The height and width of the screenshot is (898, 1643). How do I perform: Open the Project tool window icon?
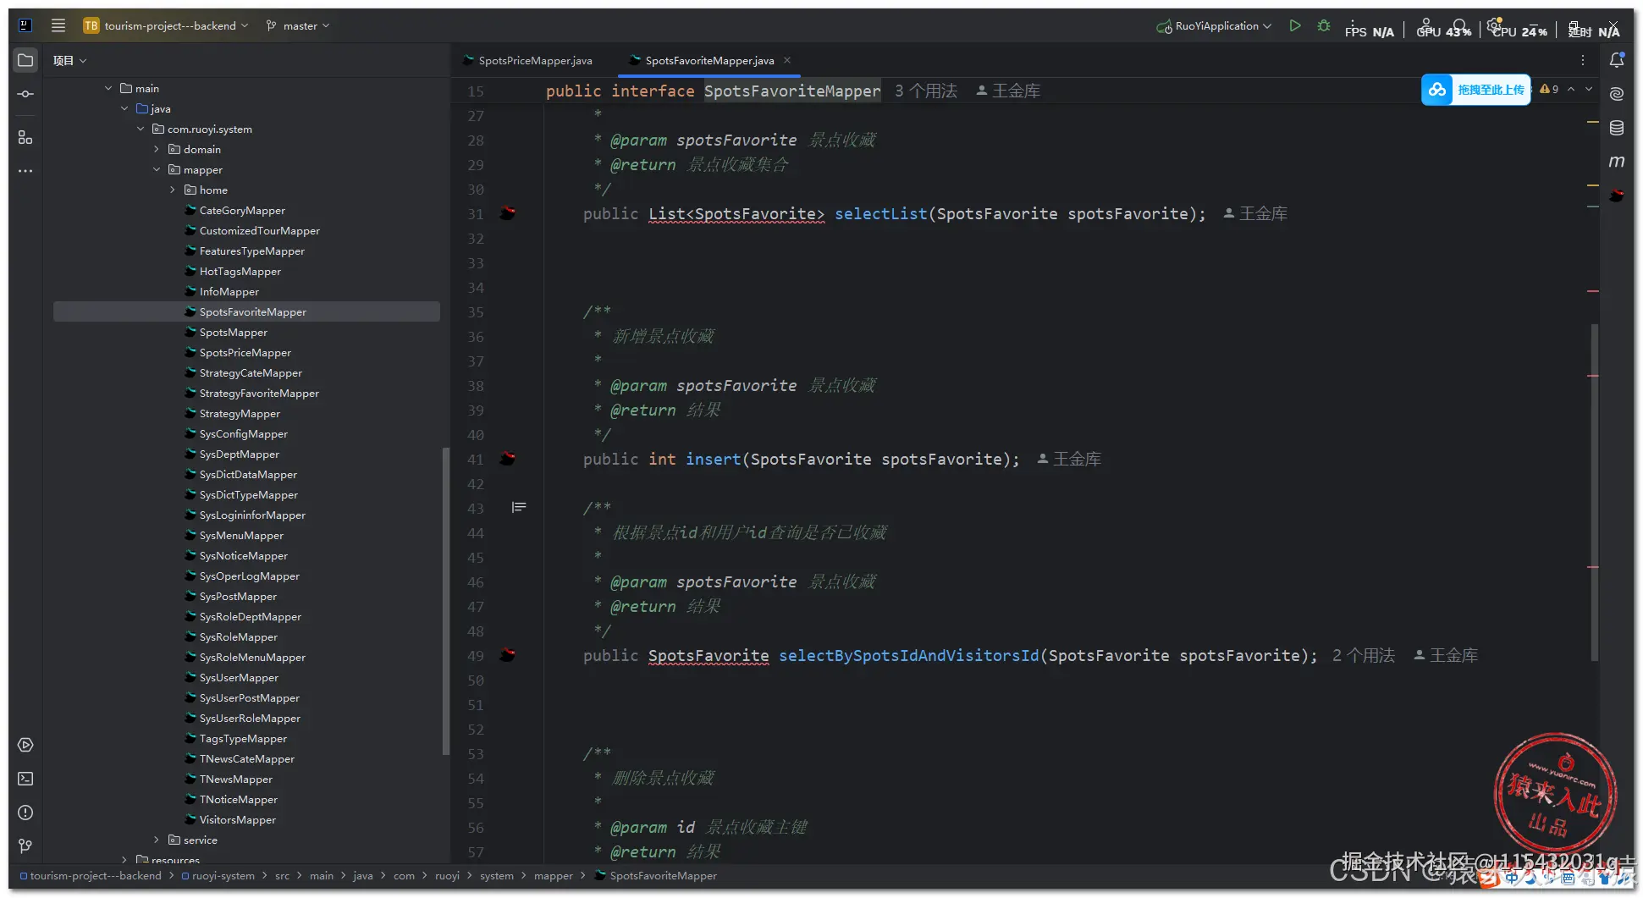[x=25, y=60]
